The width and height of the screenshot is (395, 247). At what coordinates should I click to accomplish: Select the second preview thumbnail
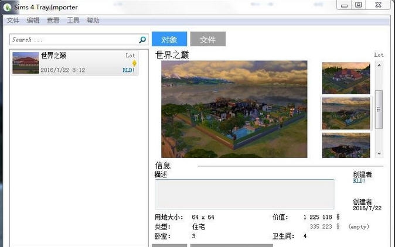[x=346, y=114]
